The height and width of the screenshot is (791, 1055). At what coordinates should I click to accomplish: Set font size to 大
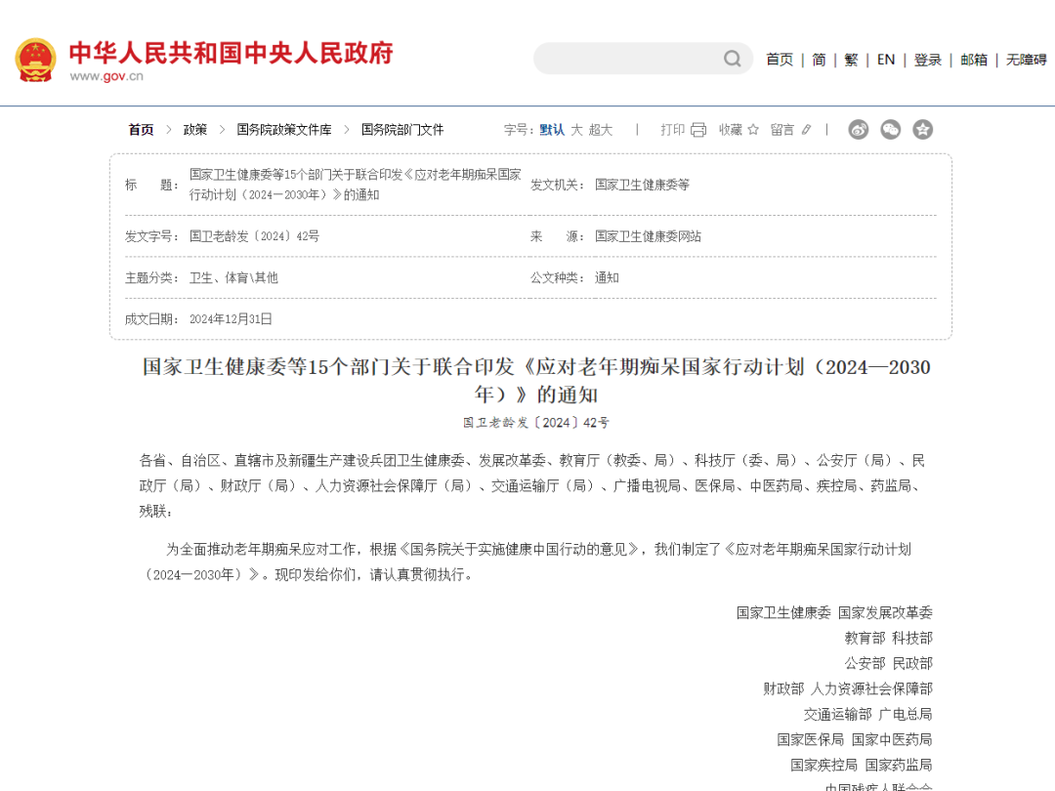tap(576, 130)
